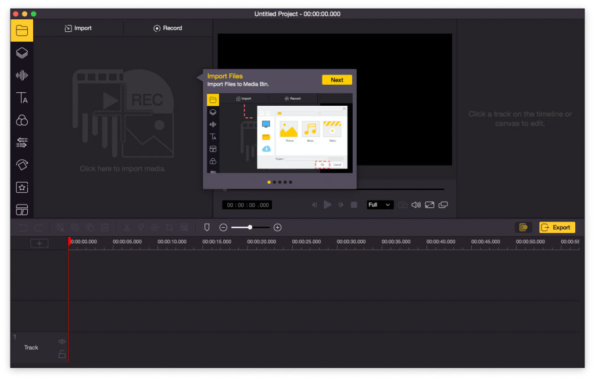Toggle the preview volume speaker icon
This screenshot has height=380, width=595.
(416, 205)
